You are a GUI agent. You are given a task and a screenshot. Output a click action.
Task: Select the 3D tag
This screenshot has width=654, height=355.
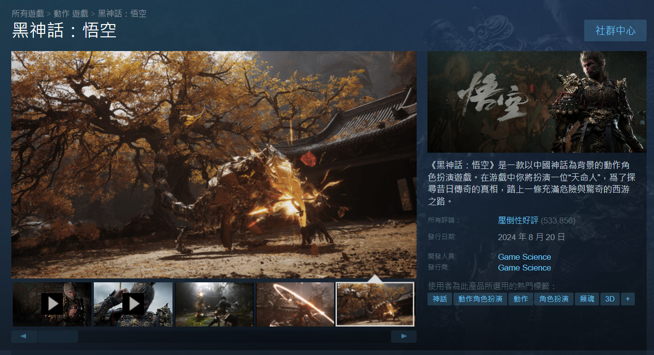(x=610, y=299)
